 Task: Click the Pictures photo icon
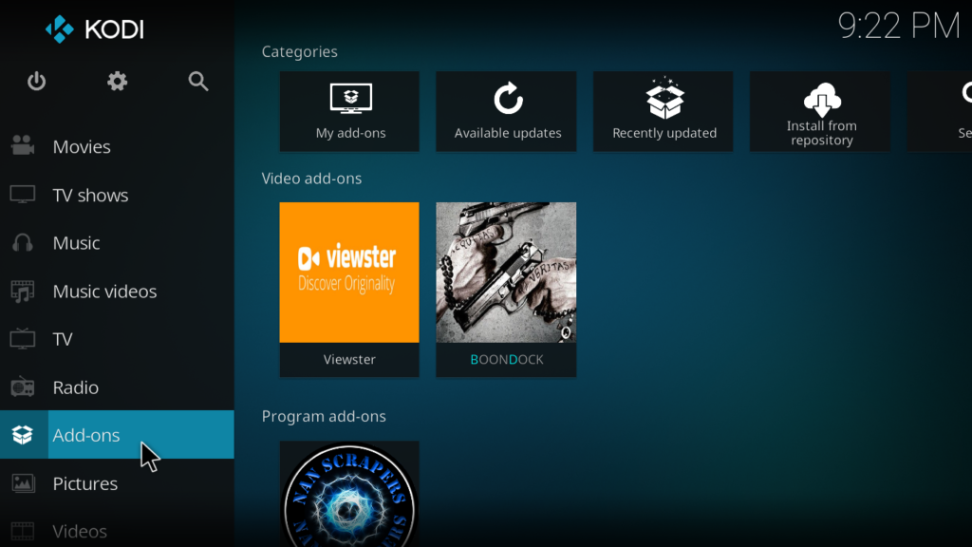click(x=23, y=483)
